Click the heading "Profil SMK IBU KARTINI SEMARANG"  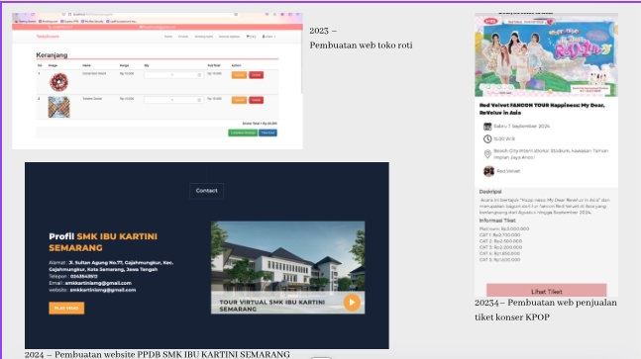(103, 242)
